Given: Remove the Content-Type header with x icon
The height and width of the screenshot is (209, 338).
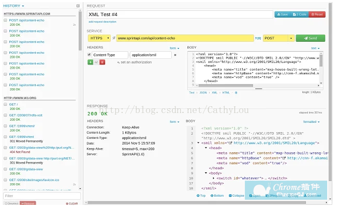Looking at the screenshot, I should point(175,55).
